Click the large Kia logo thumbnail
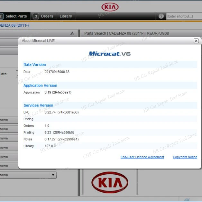The height and width of the screenshot is (202, 202). 110,182
